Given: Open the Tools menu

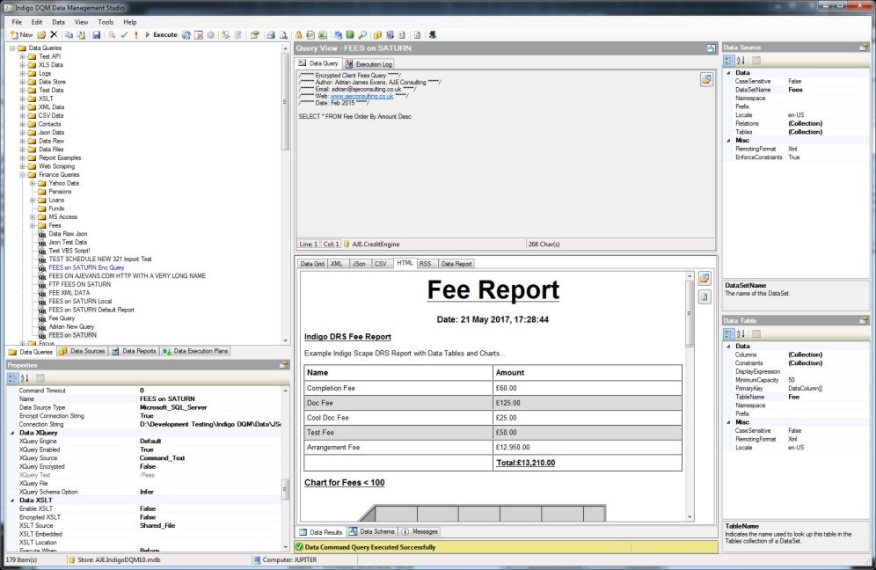Looking at the screenshot, I should (x=107, y=20).
